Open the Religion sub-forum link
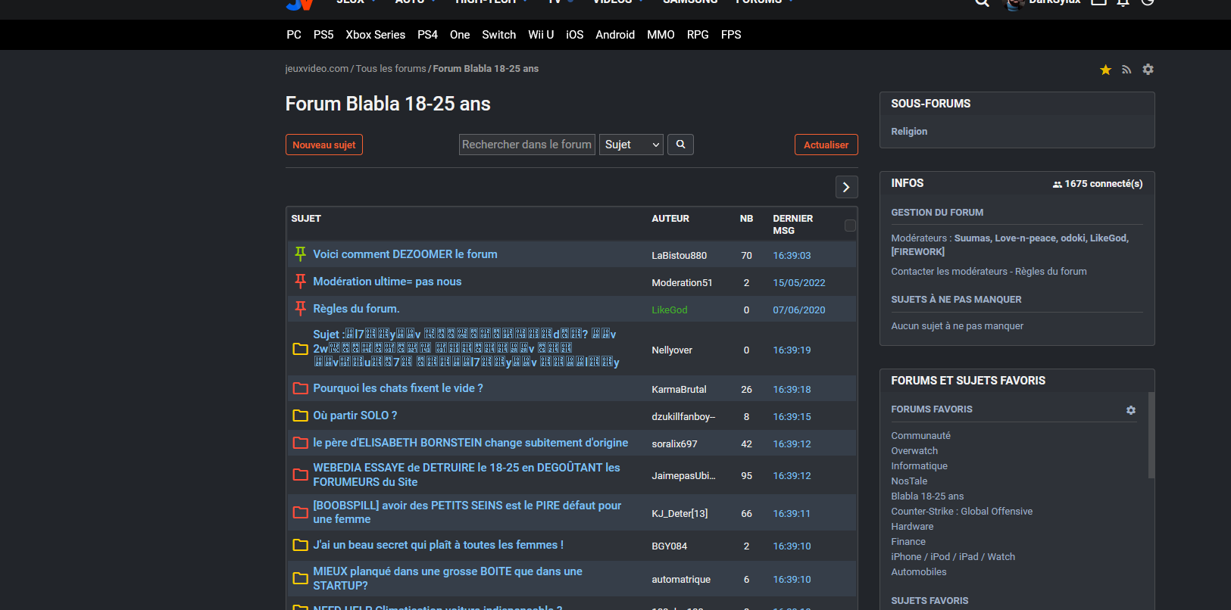The image size is (1231, 610). pos(909,132)
